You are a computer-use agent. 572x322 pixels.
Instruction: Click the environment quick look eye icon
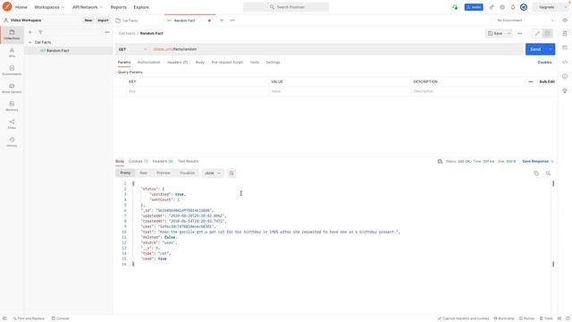click(x=565, y=21)
